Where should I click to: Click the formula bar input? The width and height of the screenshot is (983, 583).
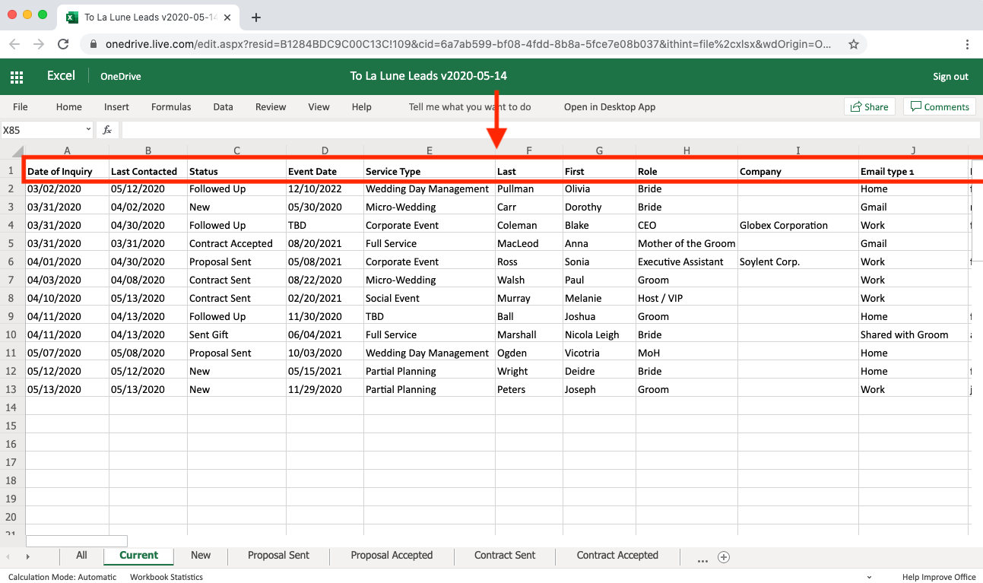point(550,130)
